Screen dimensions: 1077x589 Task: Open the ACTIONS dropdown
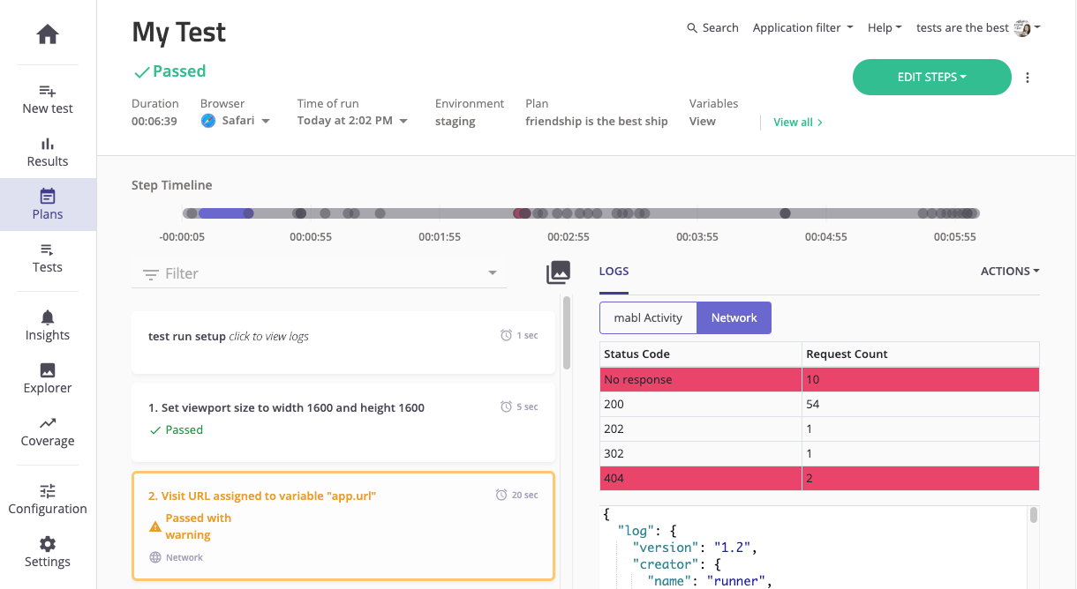[1010, 271]
